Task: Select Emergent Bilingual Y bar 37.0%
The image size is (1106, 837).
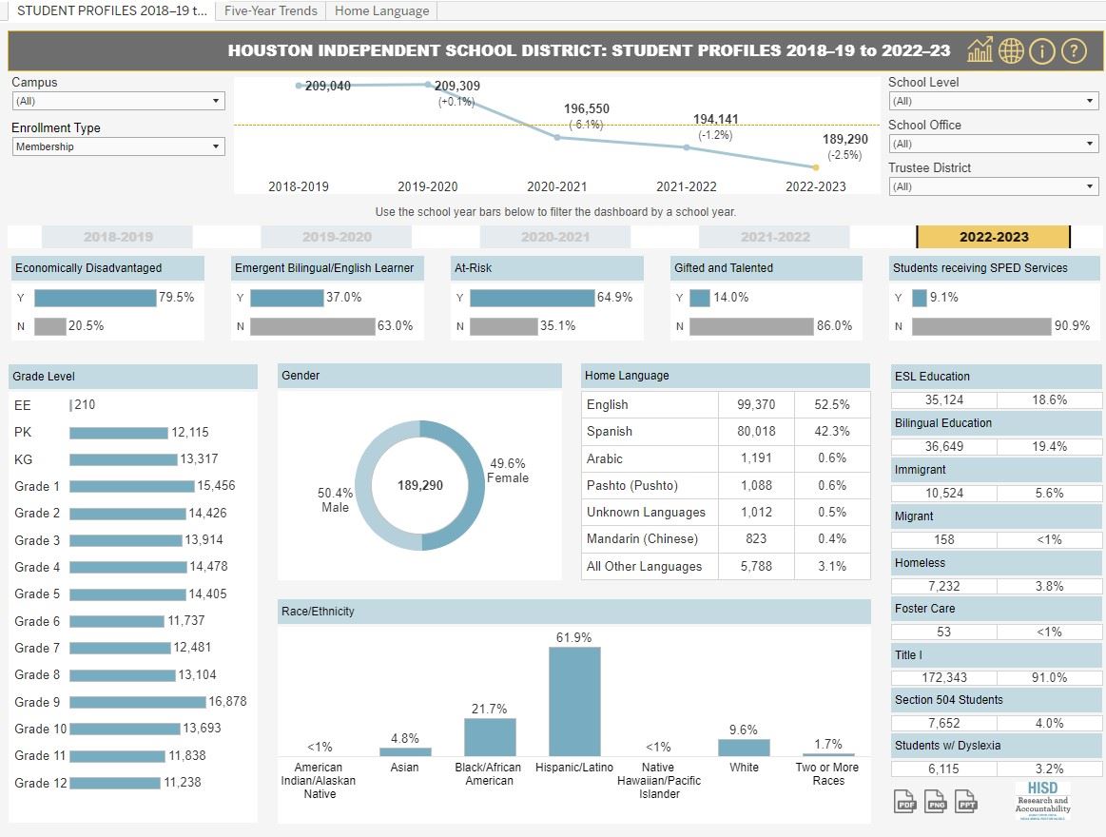Action: tap(287, 298)
